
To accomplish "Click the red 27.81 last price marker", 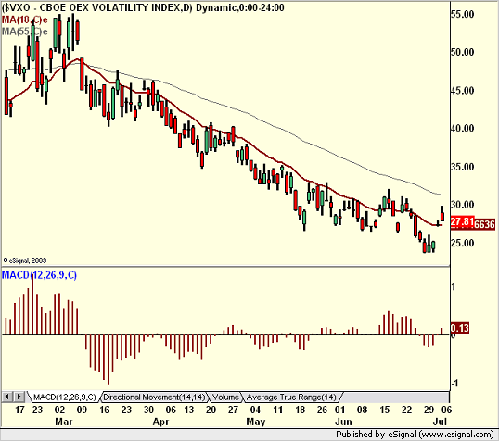I will 463,221.
